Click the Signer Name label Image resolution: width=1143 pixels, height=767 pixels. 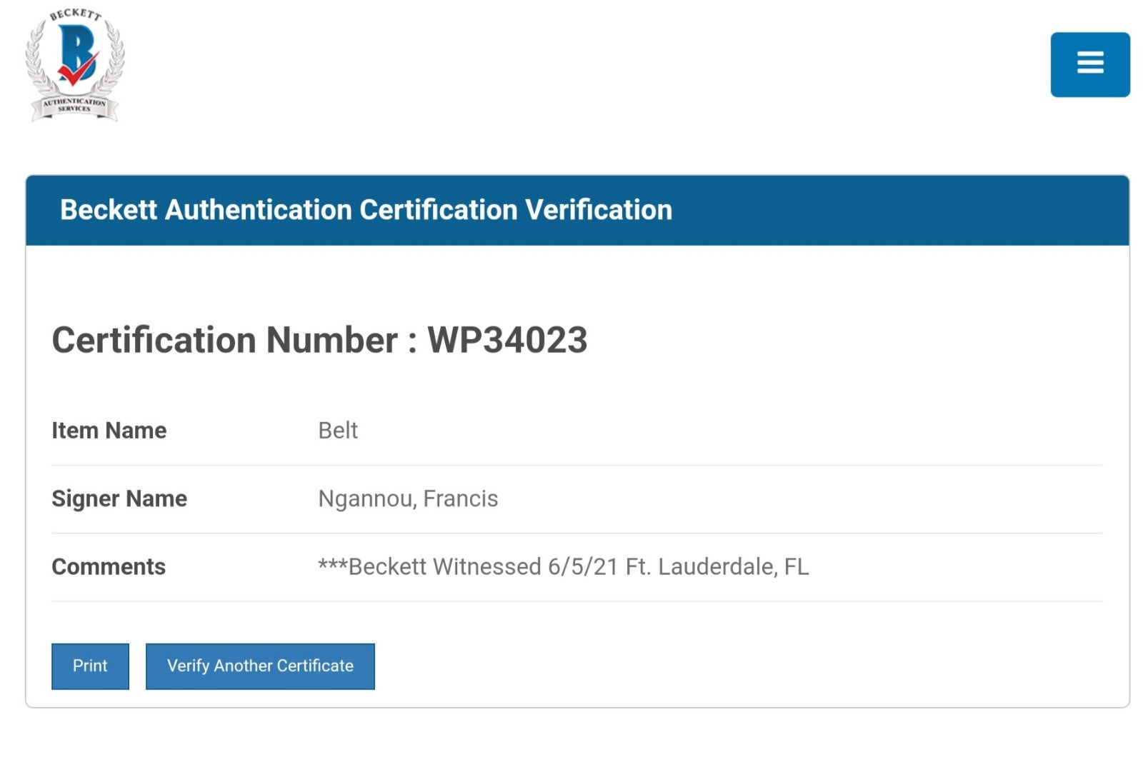click(119, 498)
